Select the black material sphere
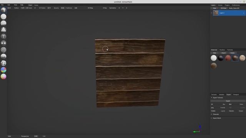 [221, 58]
